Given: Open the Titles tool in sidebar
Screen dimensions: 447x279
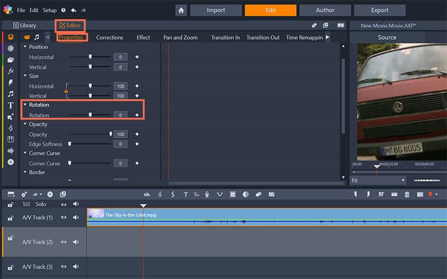Looking at the screenshot, I should 11,105.
